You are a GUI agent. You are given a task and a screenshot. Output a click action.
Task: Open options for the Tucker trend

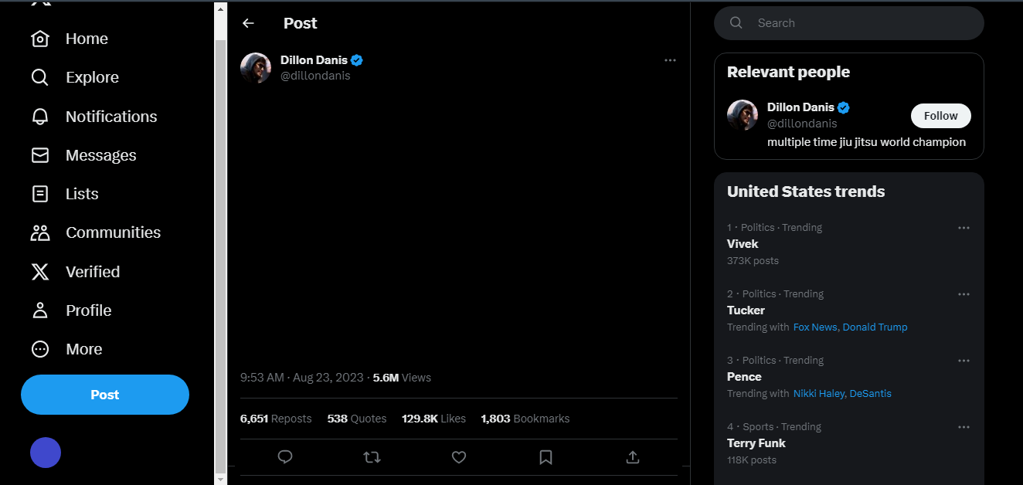click(x=964, y=294)
